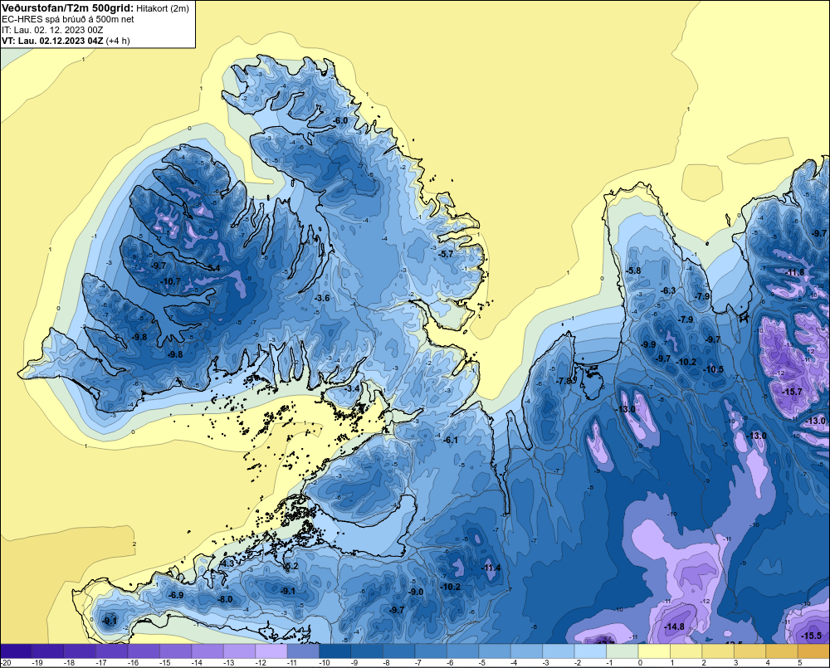Click the legend swatch between -10 and -9
This screenshot has height=668, width=830.
pos(335,651)
